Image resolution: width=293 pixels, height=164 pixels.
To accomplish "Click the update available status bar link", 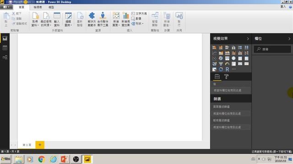I will click(x=271, y=152).
